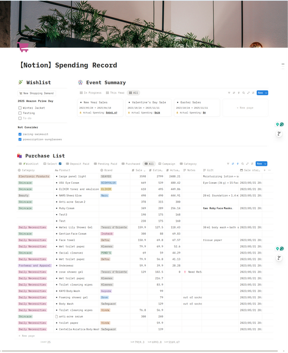Click search icon in Purchase List toolbar
Screen dimensions: 288x353
(243, 164)
